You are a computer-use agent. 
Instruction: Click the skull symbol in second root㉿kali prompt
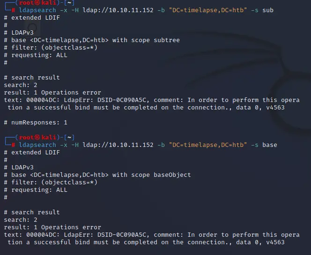37,137
